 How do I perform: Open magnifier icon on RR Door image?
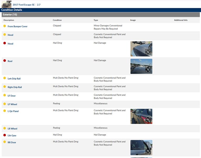148,151
